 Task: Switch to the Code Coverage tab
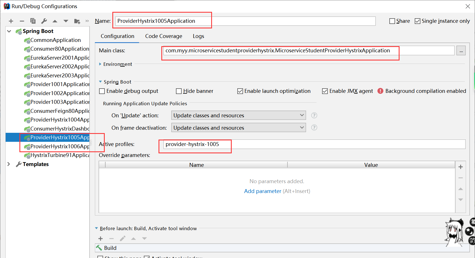[x=164, y=36]
